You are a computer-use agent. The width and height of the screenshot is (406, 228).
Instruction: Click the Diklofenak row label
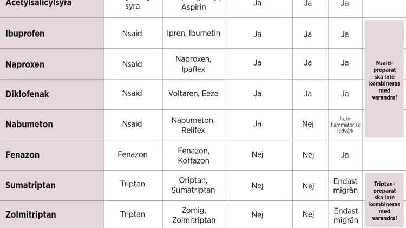pyautogui.click(x=52, y=94)
